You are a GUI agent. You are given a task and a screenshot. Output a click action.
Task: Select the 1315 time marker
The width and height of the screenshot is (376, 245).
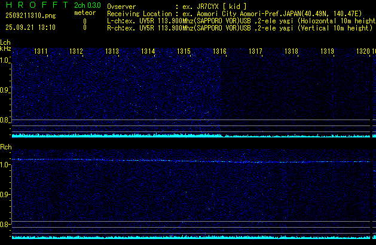tap(184, 52)
